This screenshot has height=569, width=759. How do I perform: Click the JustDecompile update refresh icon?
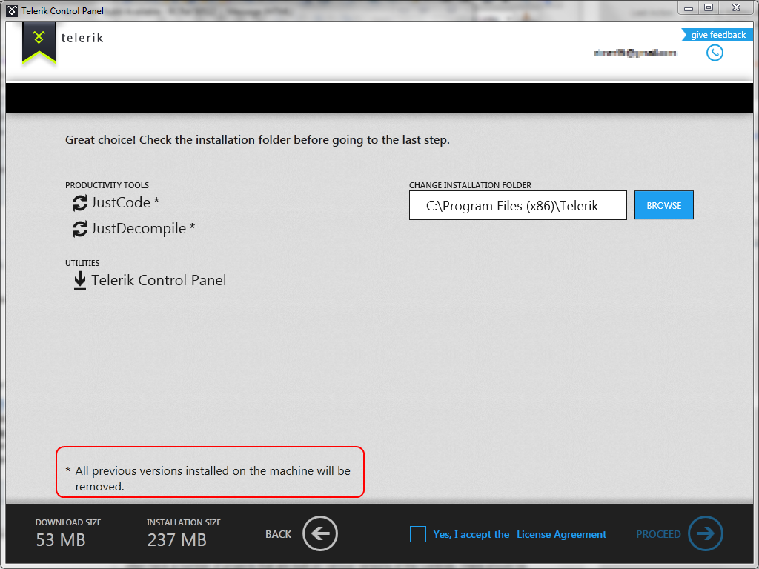click(x=80, y=229)
